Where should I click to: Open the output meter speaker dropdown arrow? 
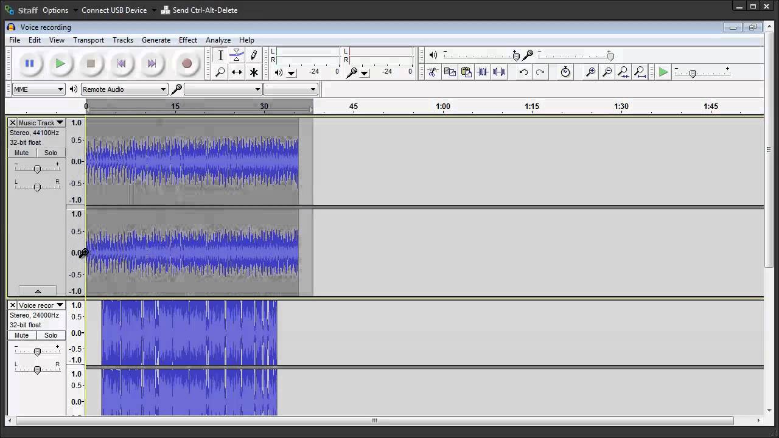[x=292, y=73]
